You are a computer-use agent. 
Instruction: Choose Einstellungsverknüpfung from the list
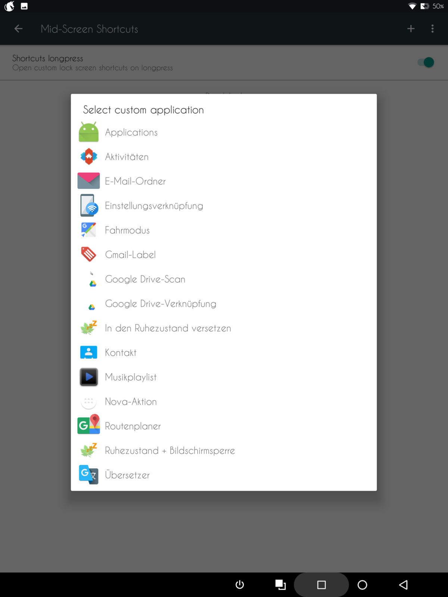pos(154,206)
